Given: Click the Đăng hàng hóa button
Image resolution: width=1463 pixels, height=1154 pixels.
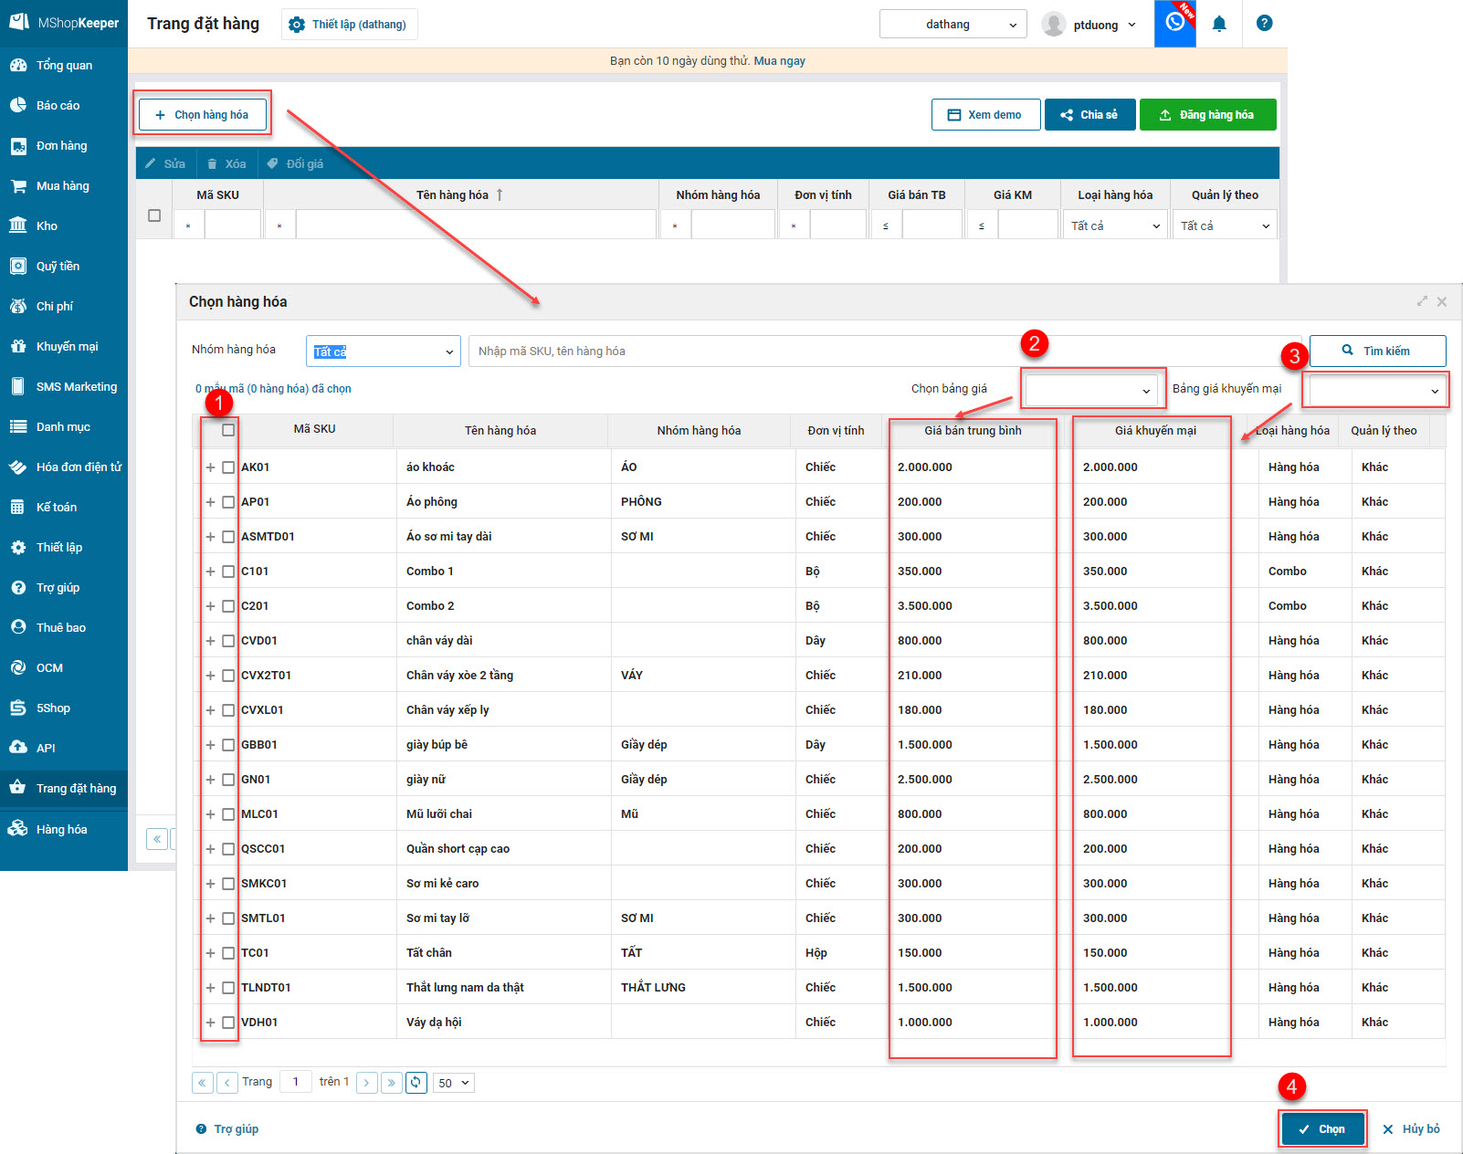Looking at the screenshot, I should click(1207, 115).
